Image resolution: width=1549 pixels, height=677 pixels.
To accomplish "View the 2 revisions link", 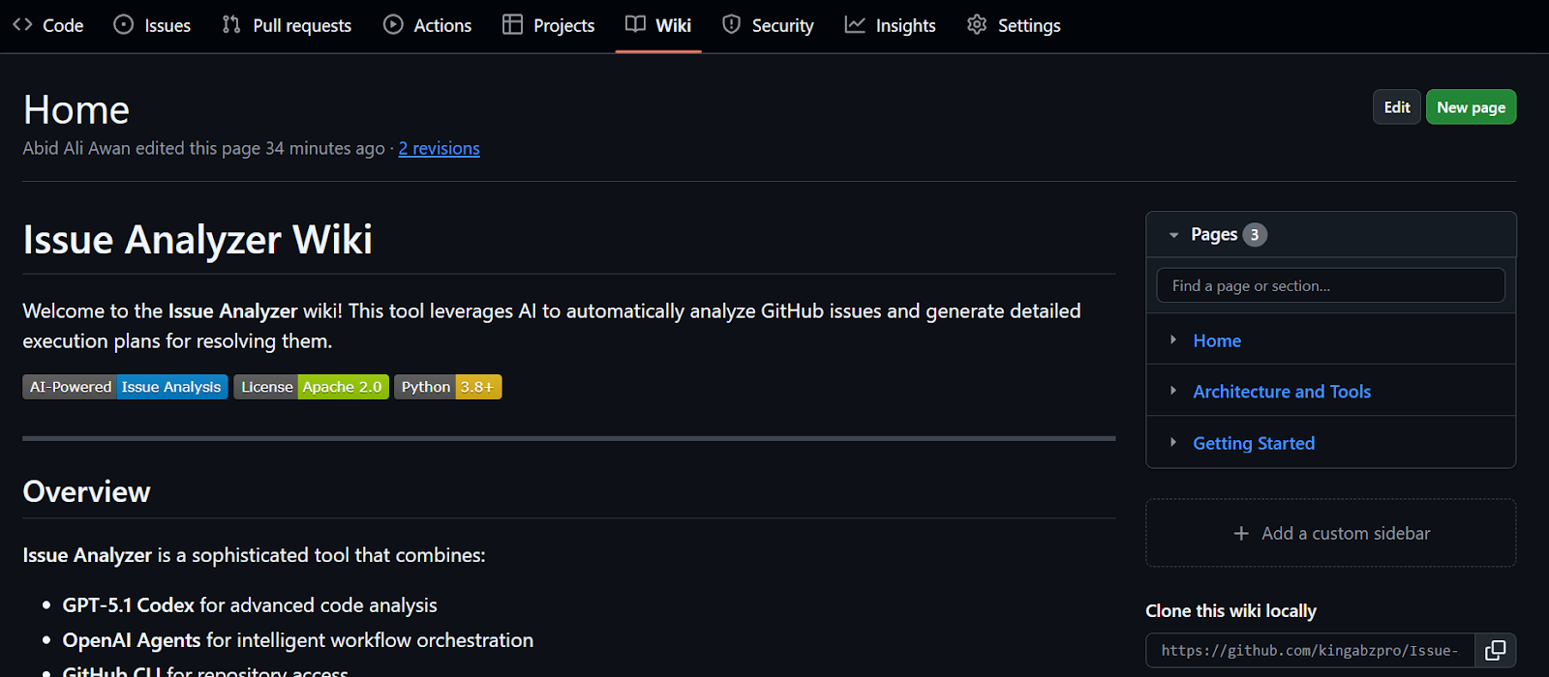I will [x=439, y=148].
